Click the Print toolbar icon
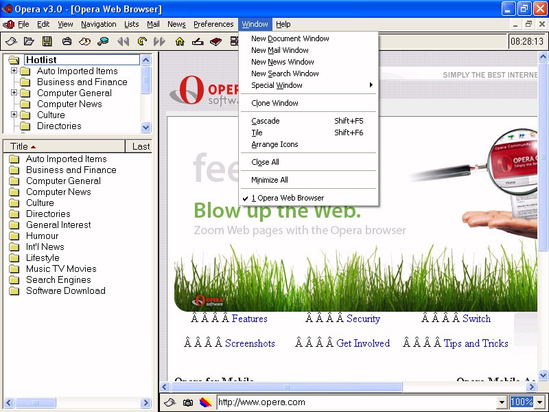 (67, 41)
